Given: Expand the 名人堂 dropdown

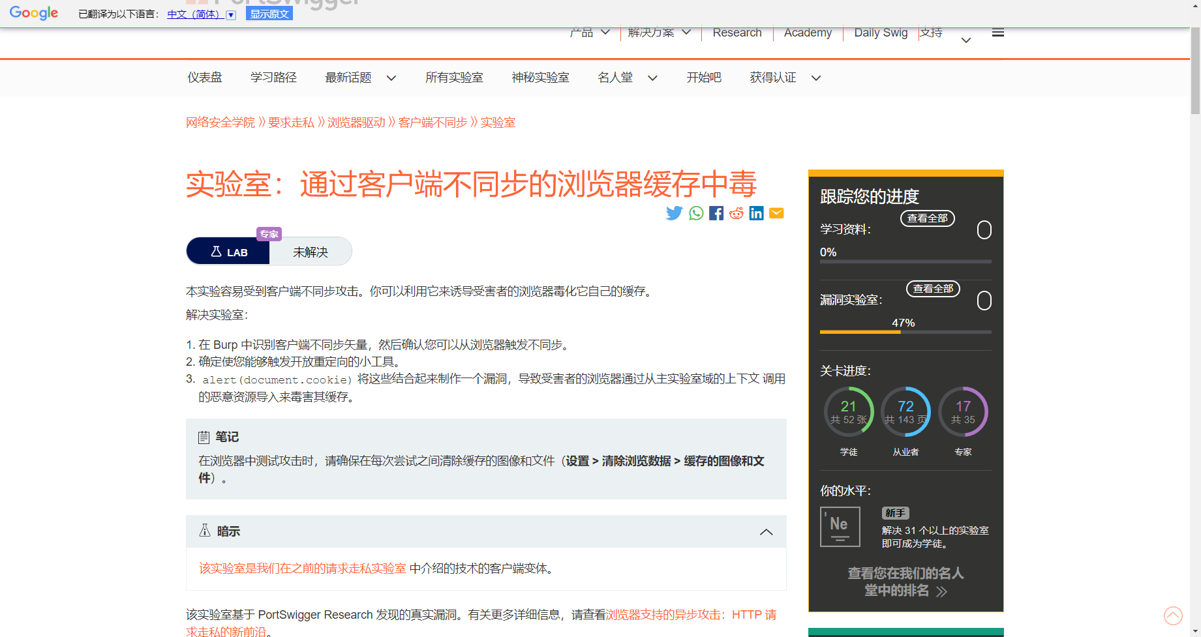Looking at the screenshot, I should pyautogui.click(x=652, y=78).
